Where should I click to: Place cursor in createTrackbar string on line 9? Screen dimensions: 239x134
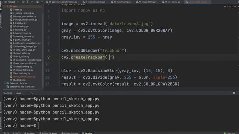coord(109,57)
